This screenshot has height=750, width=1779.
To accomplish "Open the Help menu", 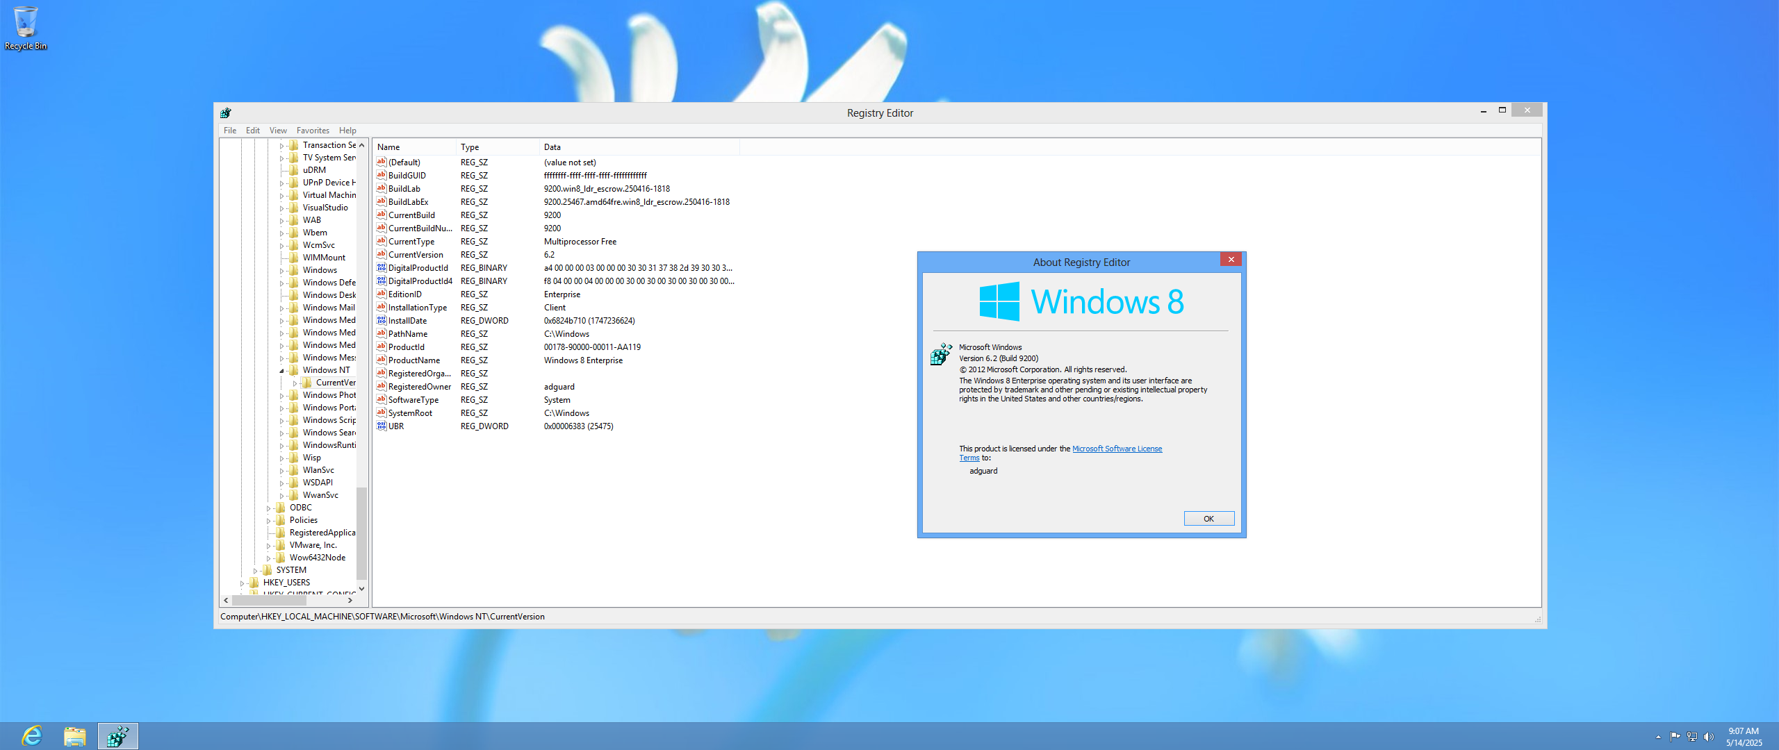I will (347, 130).
